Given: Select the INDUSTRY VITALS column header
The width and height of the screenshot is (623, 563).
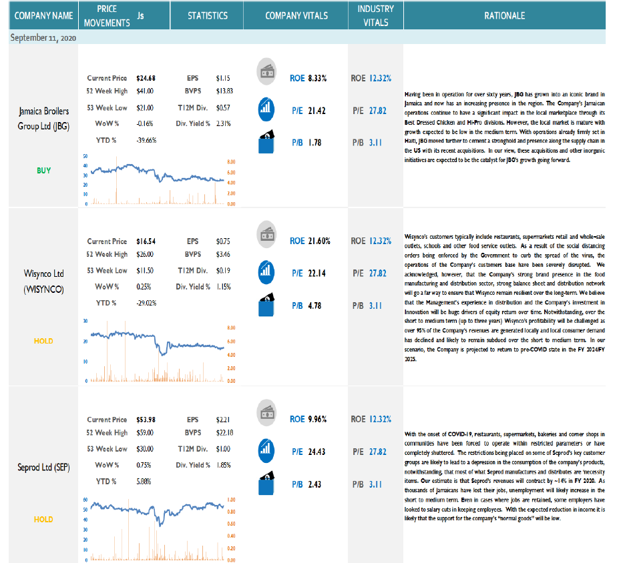Looking at the screenshot, I should (376, 15).
